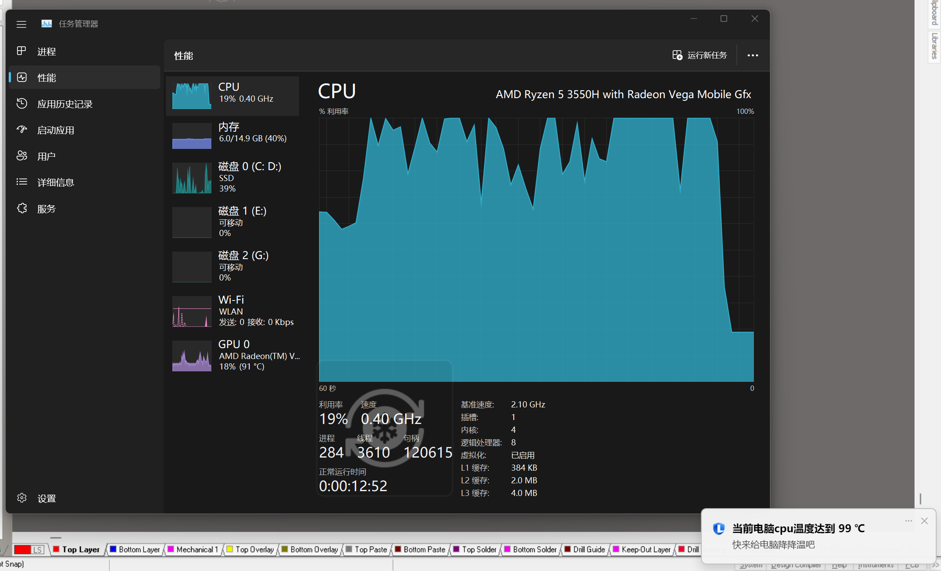Switch to Bottom Paste layer tab
This screenshot has height=571, width=941.
click(x=421, y=550)
